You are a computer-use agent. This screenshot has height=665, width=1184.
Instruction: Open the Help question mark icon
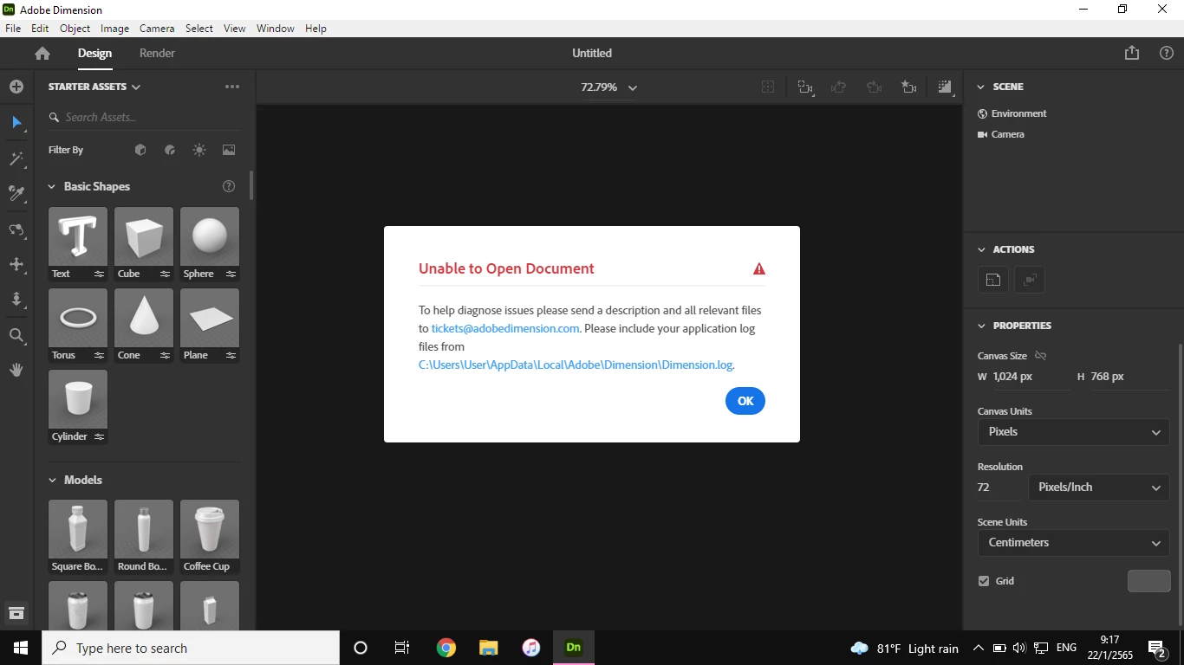[1167, 53]
